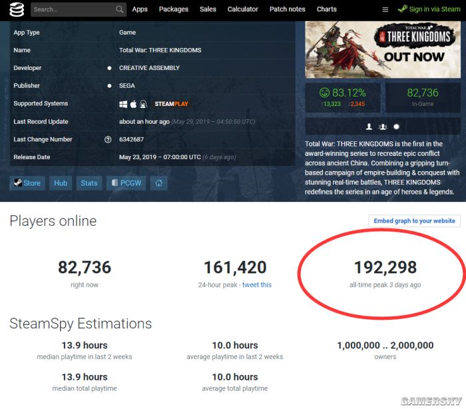
Task: Open the Sales page
Action: tap(208, 9)
